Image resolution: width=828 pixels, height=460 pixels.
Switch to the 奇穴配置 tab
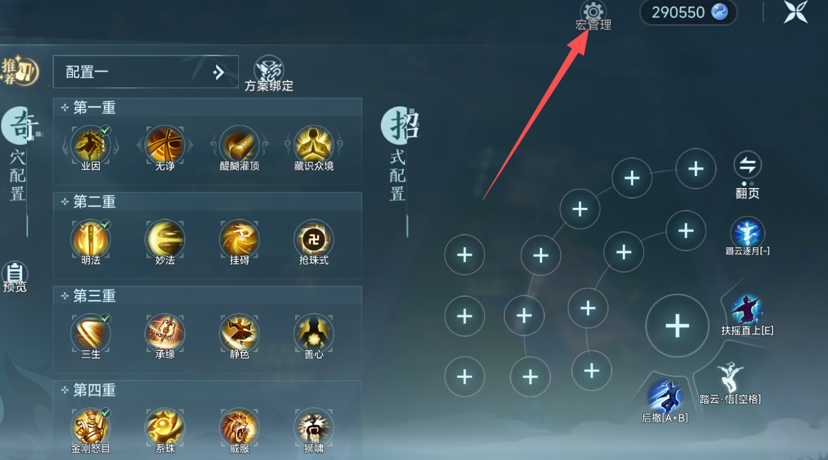point(18,154)
